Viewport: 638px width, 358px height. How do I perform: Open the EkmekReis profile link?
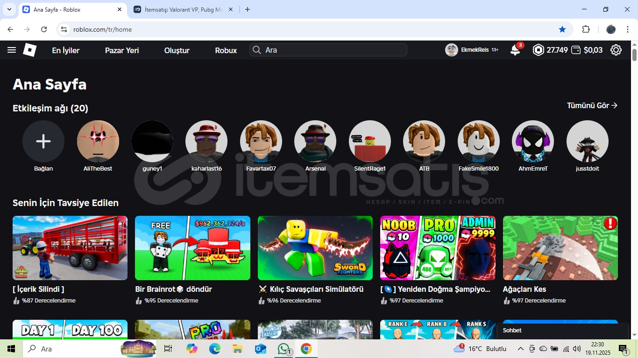click(472, 50)
